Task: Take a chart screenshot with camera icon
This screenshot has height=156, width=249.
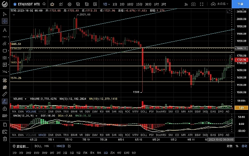Action: click(193, 4)
